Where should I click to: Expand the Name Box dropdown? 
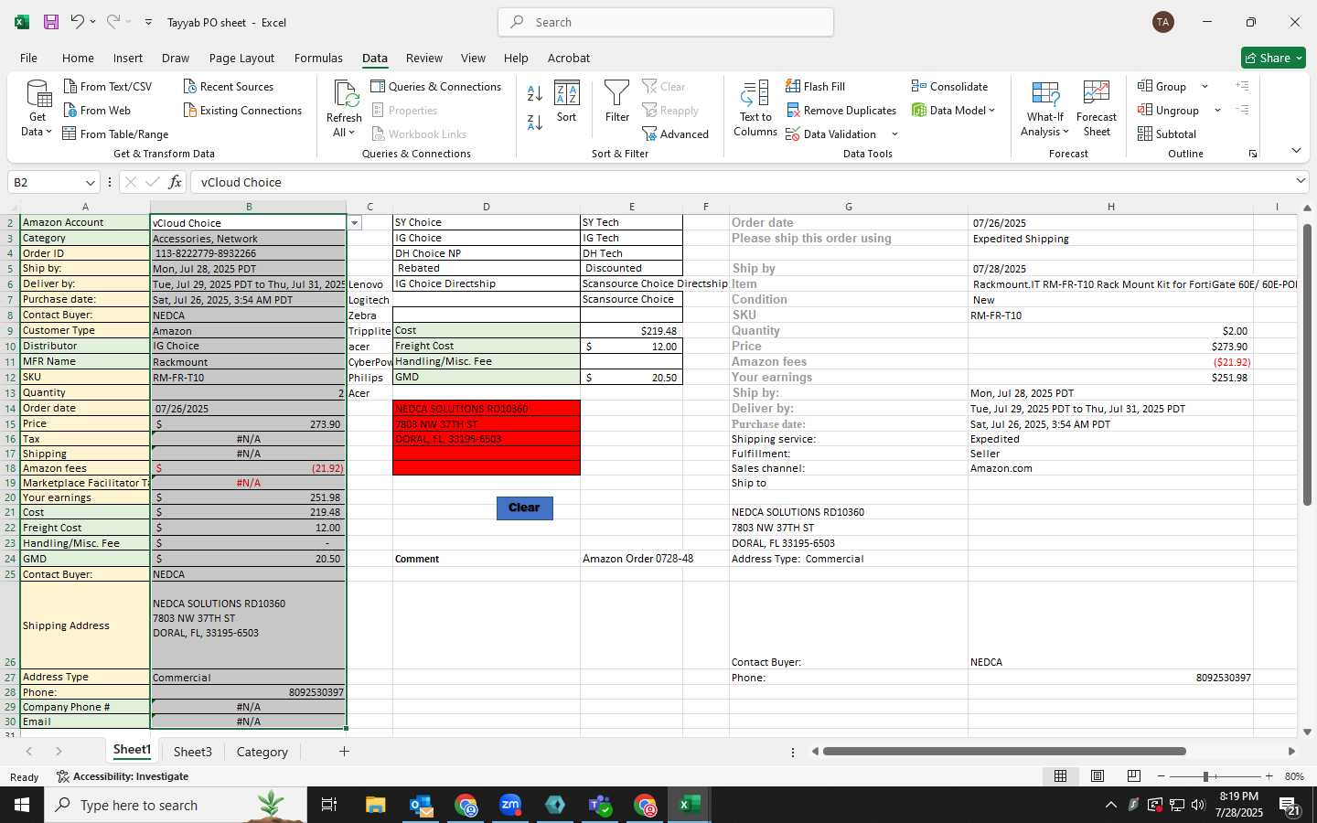coord(90,182)
